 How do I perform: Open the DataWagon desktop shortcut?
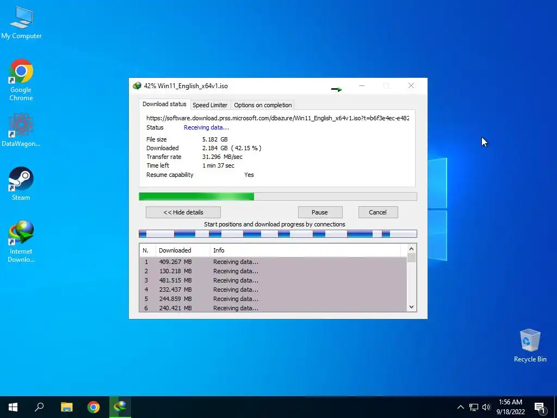coord(21,130)
